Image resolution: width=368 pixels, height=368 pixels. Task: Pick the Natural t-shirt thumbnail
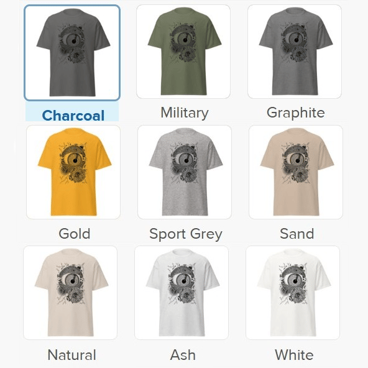70,293
